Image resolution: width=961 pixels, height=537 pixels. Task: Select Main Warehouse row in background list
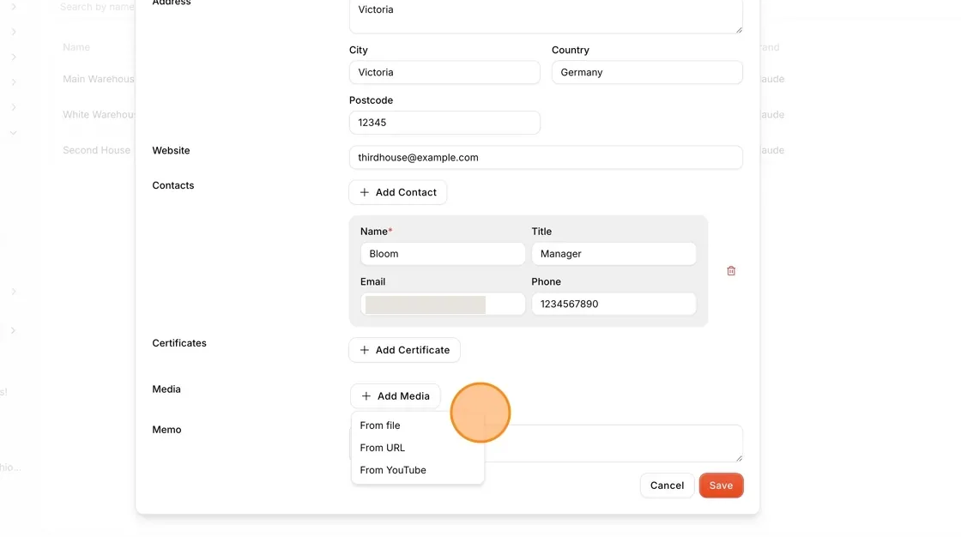(x=98, y=79)
